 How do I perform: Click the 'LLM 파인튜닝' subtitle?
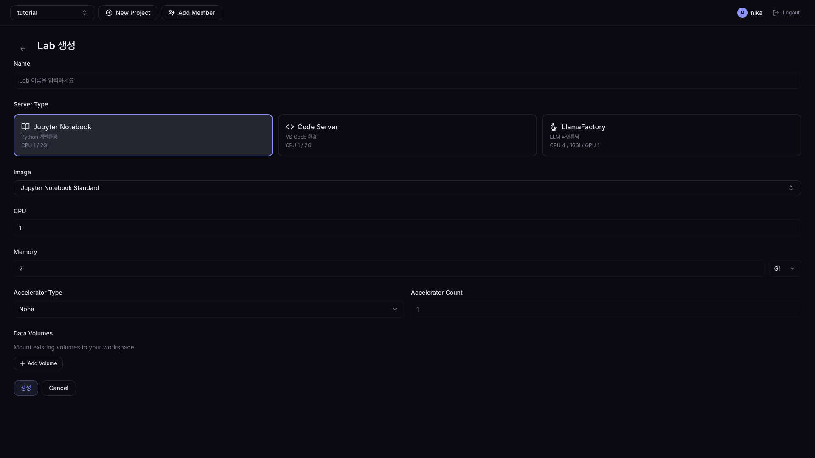564,137
